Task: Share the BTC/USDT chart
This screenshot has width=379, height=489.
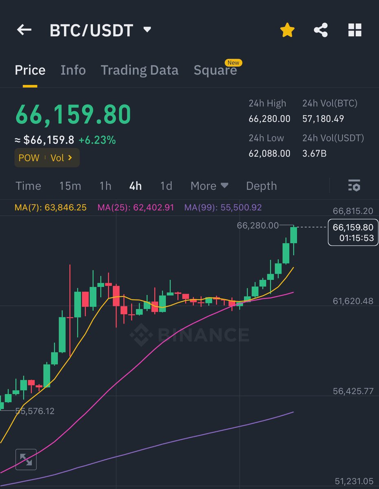Action: tap(321, 30)
